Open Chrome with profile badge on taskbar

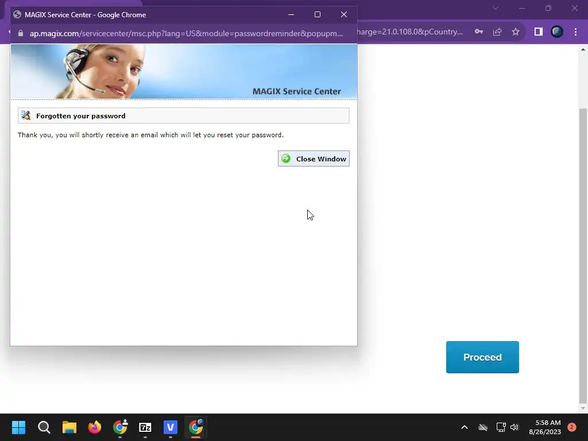120,427
